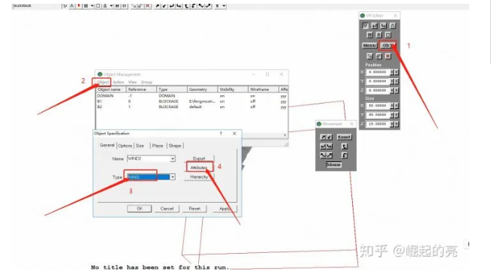Viewport: 491px width, 274px height.
Task: Select the B2 object row
Action: [191, 107]
